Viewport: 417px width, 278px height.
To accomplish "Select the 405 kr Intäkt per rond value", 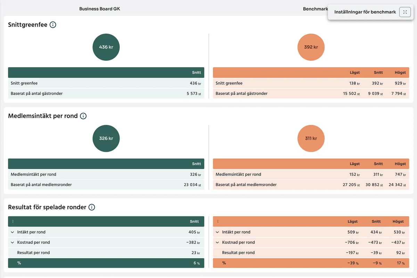I will tap(195, 232).
